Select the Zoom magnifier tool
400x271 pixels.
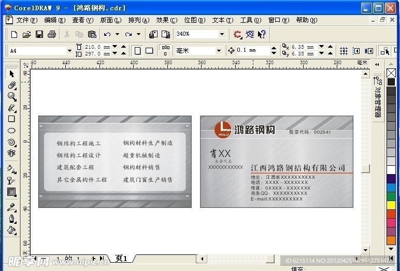[11, 96]
